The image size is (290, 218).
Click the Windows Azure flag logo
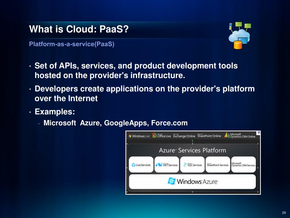click(x=171, y=181)
